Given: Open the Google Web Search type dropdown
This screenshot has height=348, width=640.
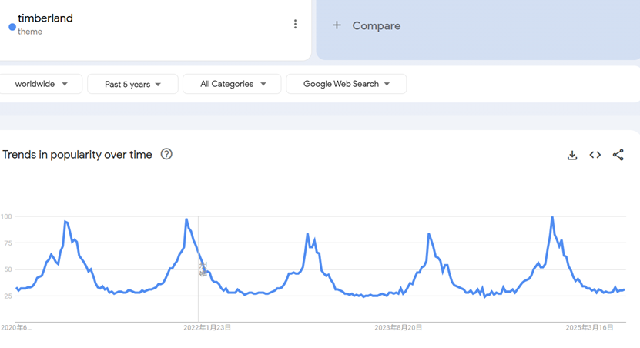Looking at the screenshot, I should (x=346, y=84).
